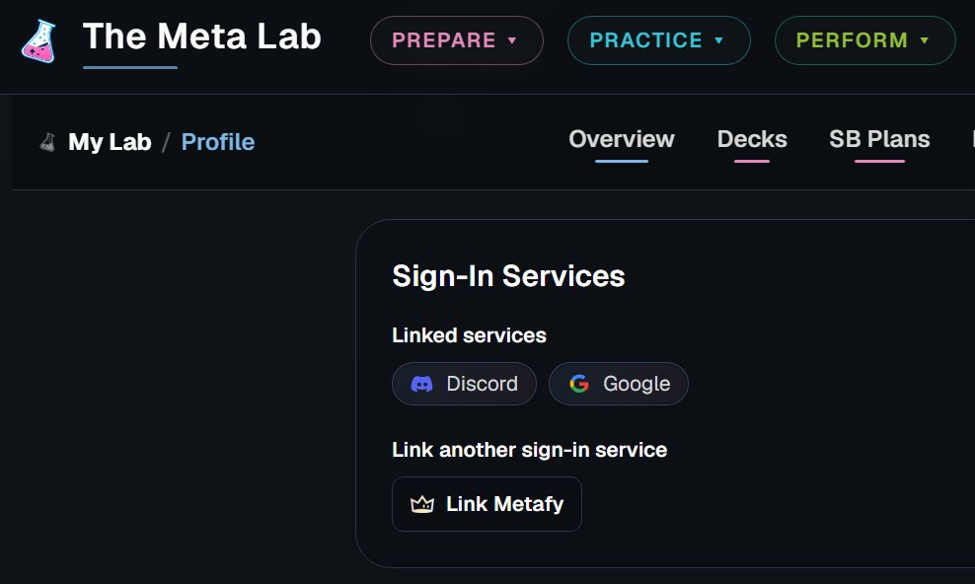Click The Meta Lab site title
The width and height of the screenshot is (975, 584).
[x=201, y=36]
